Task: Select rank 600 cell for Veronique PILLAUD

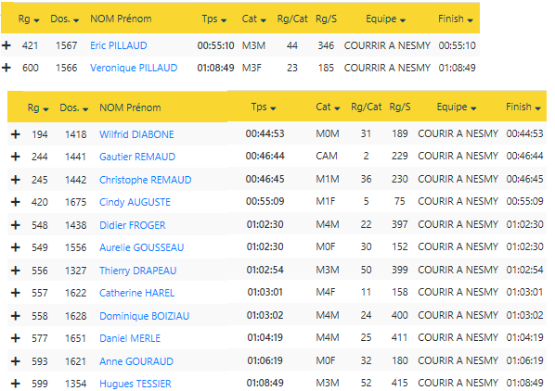Action: point(31,68)
